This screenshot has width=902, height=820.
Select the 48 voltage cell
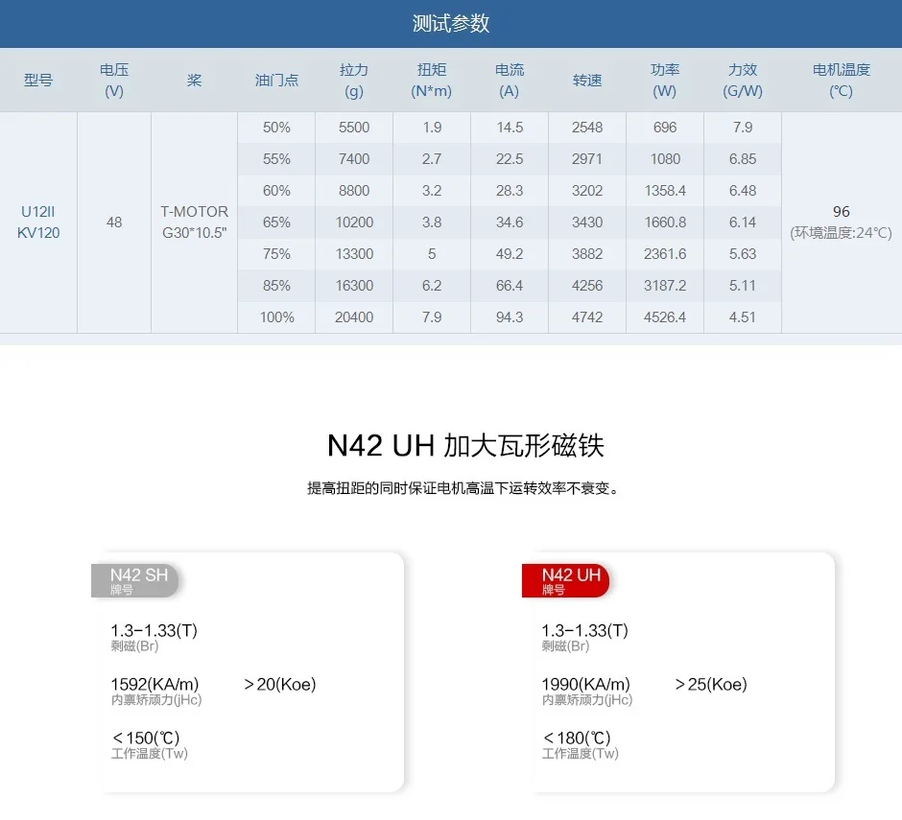[114, 222]
